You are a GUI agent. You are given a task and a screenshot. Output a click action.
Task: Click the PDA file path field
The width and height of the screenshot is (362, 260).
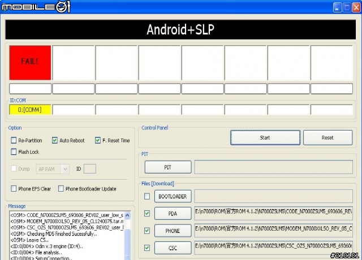274,214
